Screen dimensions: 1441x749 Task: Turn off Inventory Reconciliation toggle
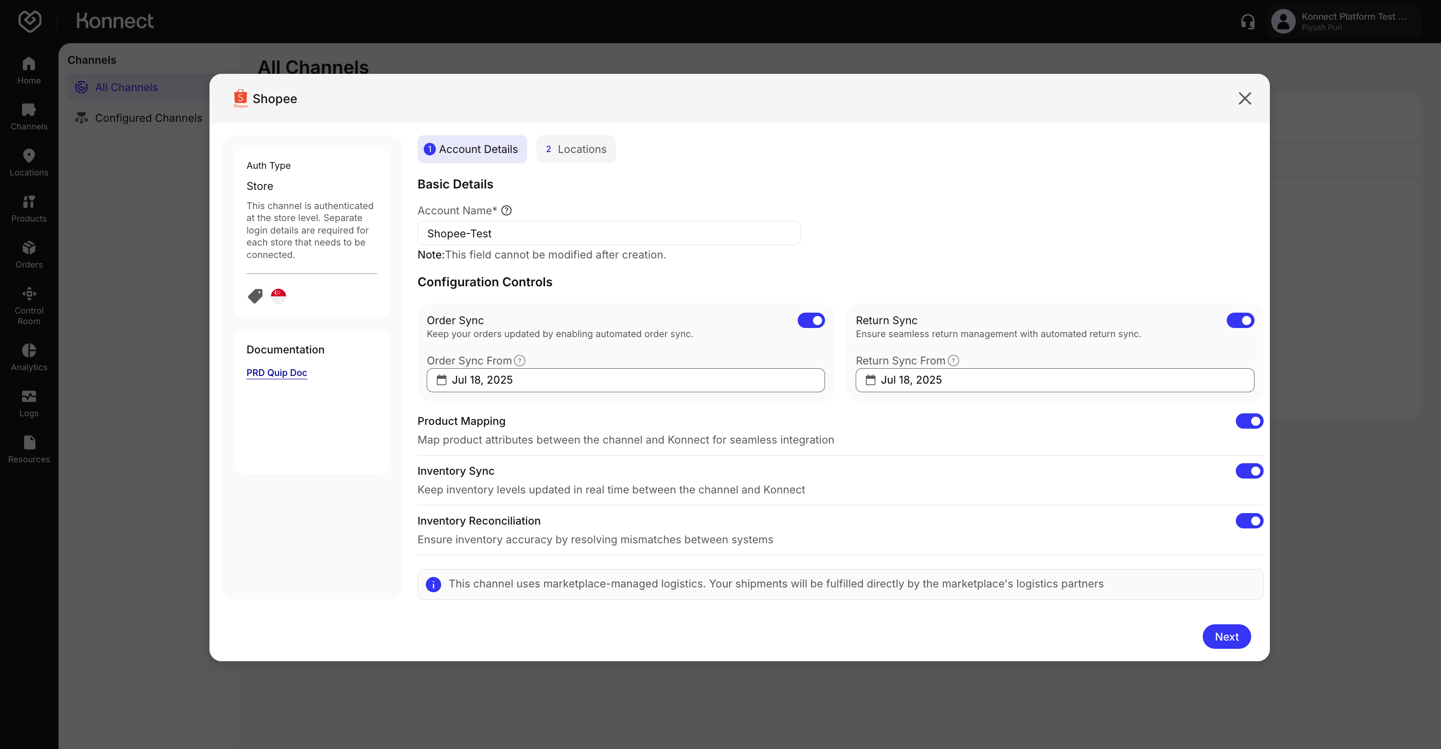pyautogui.click(x=1249, y=521)
